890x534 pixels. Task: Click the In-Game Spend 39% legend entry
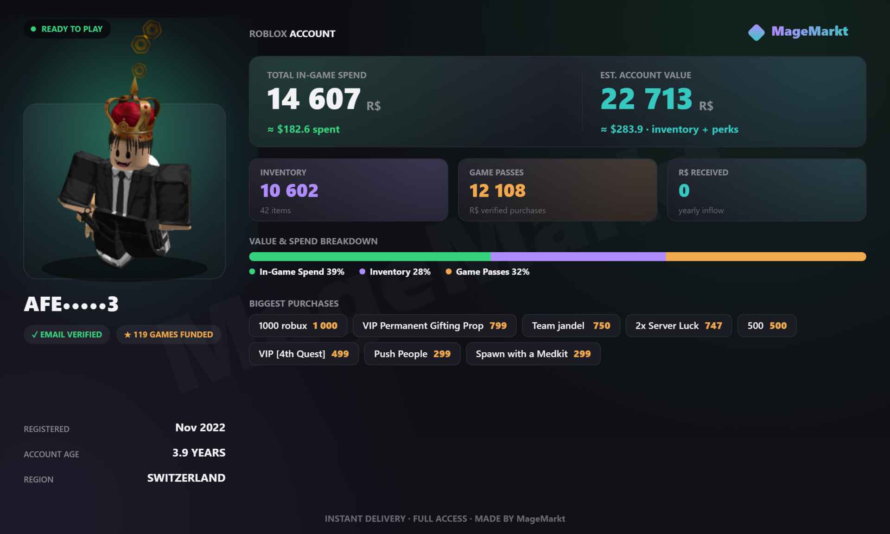click(x=297, y=272)
